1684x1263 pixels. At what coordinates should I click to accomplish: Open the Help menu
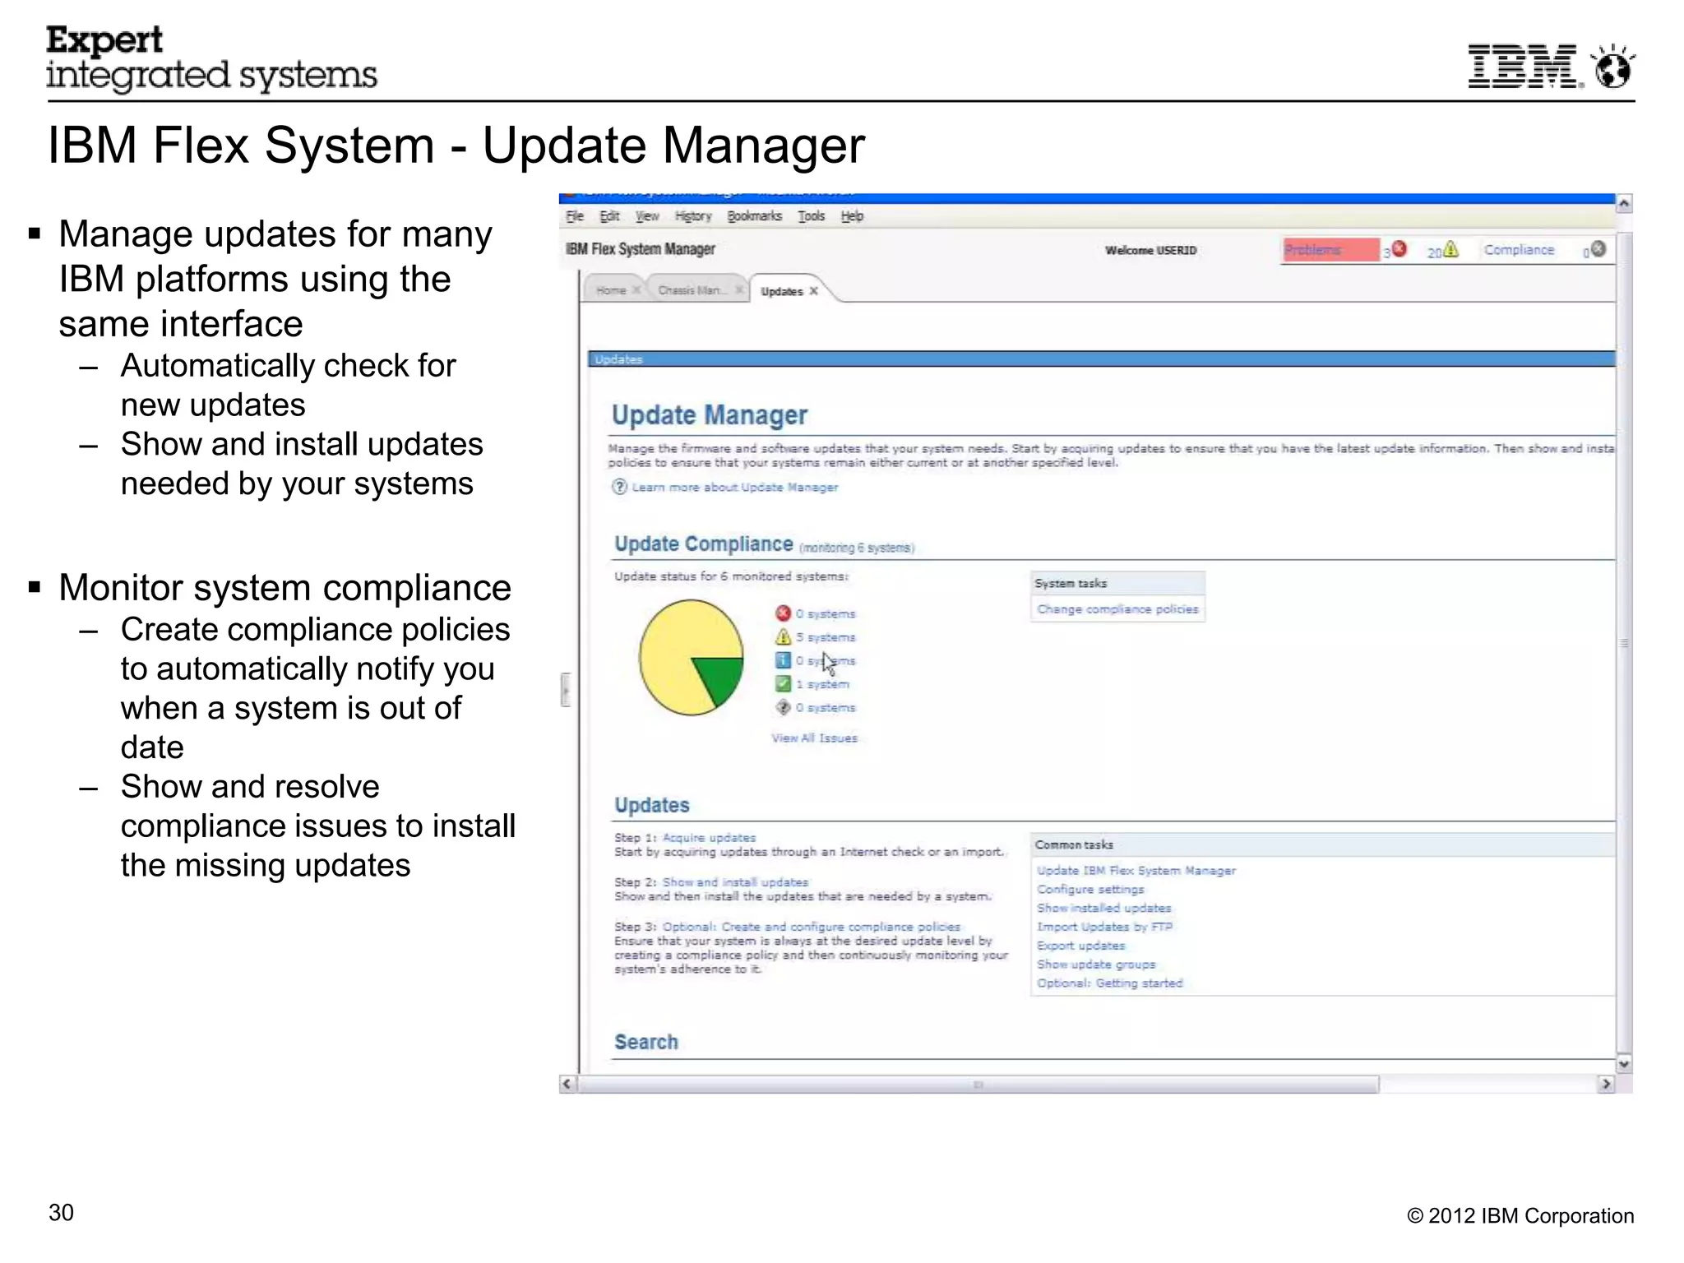[x=852, y=216]
